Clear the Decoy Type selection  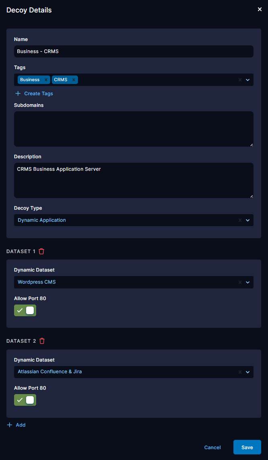click(240, 220)
